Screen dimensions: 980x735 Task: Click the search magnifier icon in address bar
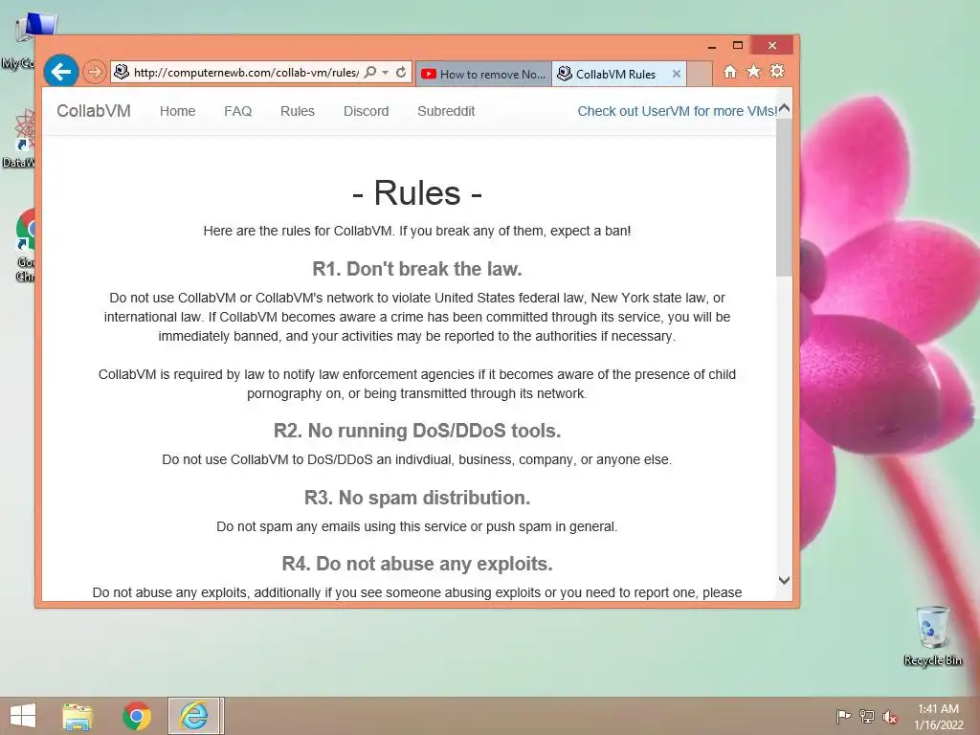pos(370,72)
